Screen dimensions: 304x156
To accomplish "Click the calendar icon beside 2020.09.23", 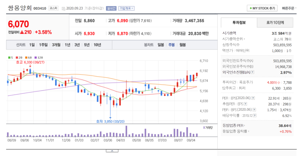I will point(63,8).
